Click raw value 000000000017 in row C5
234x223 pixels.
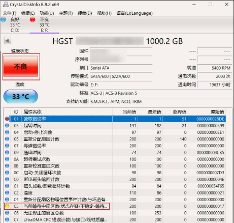pos(211,206)
